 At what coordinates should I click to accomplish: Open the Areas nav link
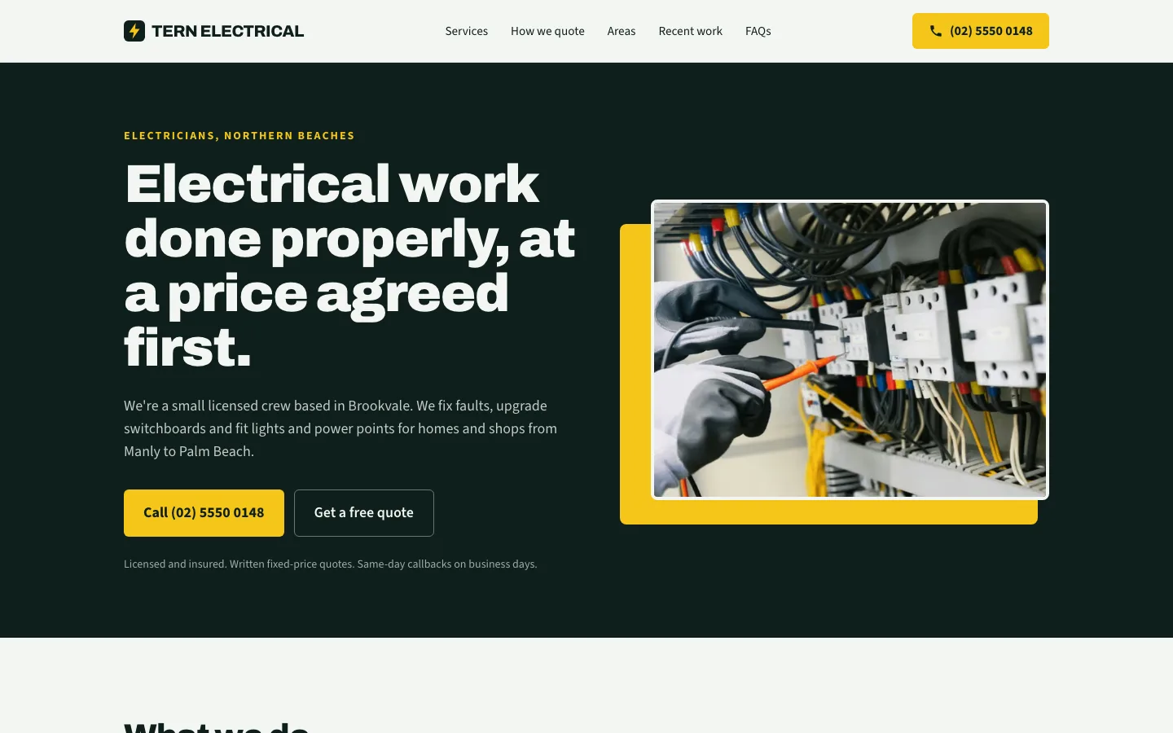[622, 31]
